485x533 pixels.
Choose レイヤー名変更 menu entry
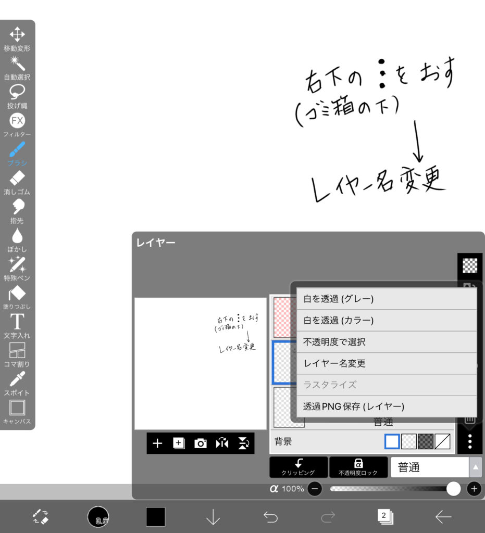(387, 363)
